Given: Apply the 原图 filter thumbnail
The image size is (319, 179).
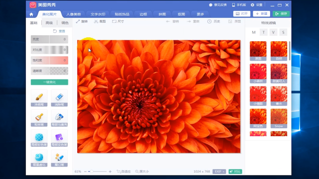Looking at the screenshot, I should click(258, 51).
